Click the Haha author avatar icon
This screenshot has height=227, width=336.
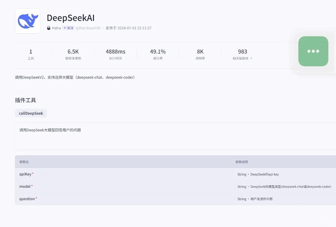tap(49, 28)
